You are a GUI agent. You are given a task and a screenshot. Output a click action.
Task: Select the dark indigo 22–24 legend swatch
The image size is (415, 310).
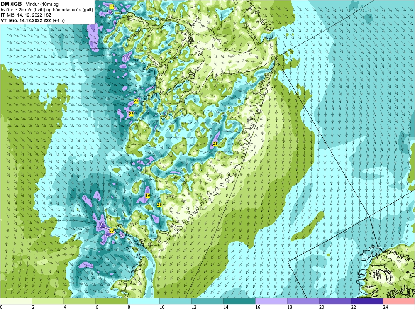click(x=367, y=301)
